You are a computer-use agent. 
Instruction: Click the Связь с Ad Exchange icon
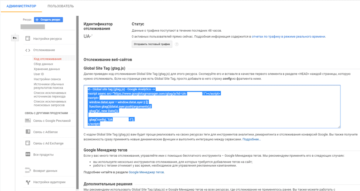pos(28,143)
